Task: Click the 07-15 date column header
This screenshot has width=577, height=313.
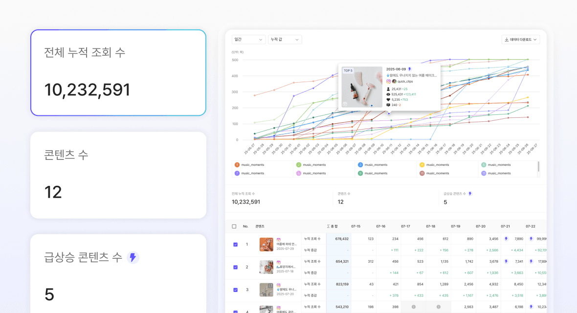Action: [x=355, y=226]
